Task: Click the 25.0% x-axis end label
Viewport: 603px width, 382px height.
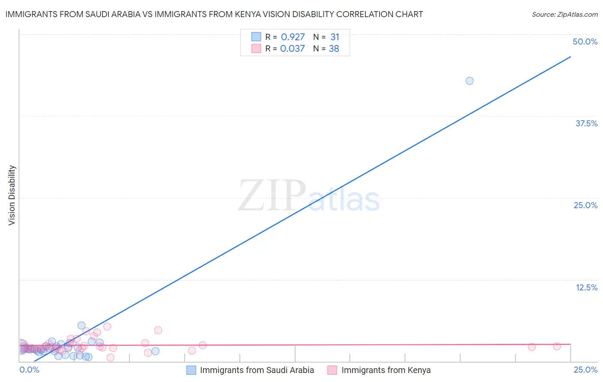Action: tap(585, 370)
